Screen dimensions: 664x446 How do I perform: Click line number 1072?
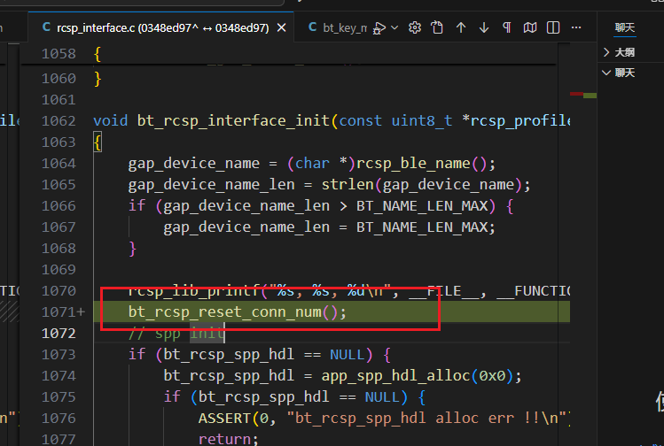pos(59,333)
